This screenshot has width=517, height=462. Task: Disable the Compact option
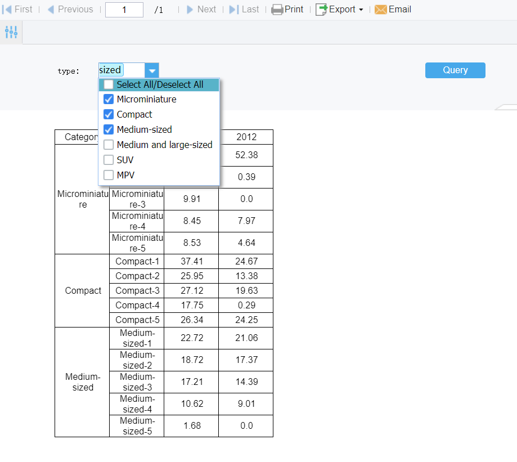tap(108, 114)
